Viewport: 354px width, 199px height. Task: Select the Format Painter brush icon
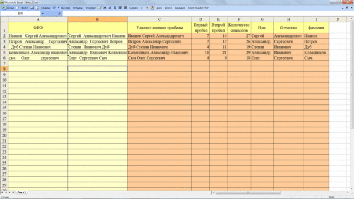tap(100, 8)
